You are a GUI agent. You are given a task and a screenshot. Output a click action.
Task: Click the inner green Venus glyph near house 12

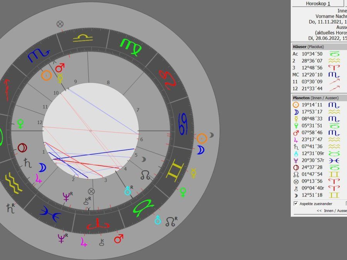pyautogui.click(x=20, y=124)
